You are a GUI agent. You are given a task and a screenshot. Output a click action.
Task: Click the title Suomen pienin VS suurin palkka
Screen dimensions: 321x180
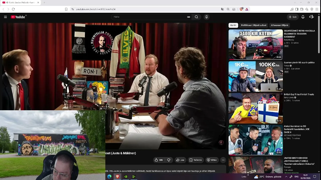click(x=299, y=62)
